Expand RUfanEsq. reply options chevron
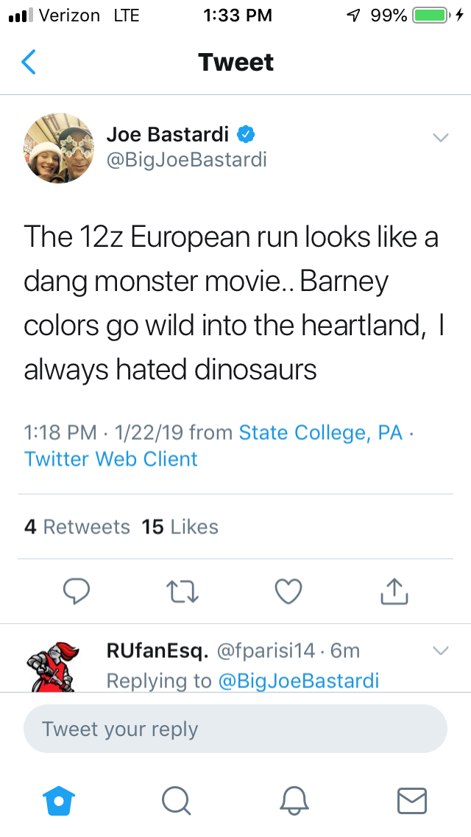This screenshot has width=471, height=837. click(x=440, y=651)
